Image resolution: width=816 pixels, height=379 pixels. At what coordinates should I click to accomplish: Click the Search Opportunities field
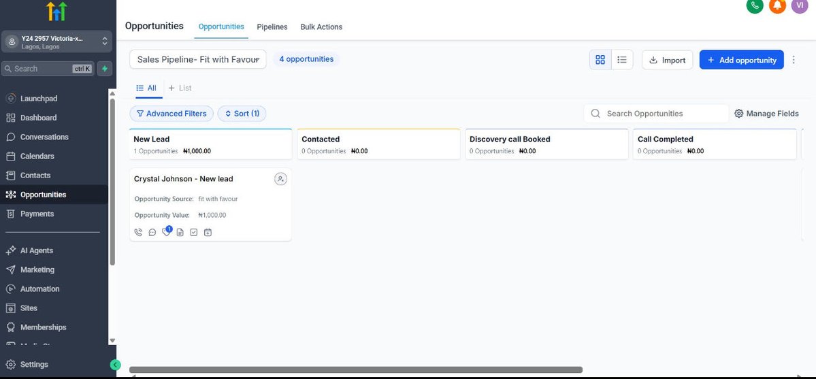(x=656, y=114)
